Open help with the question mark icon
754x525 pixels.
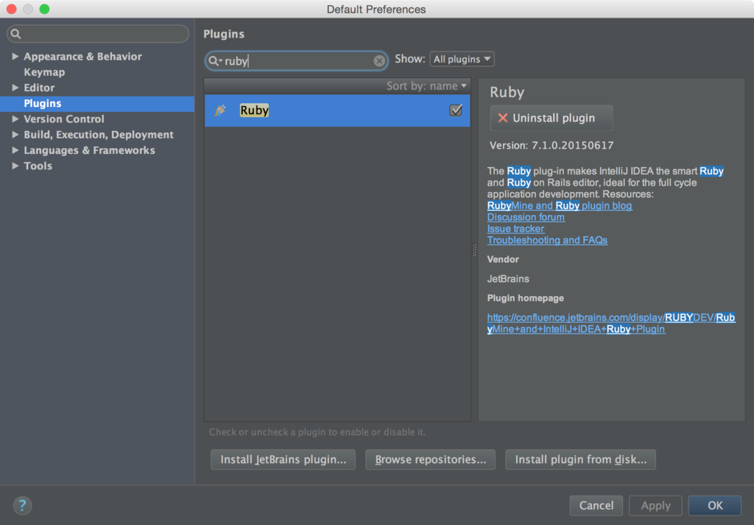22,505
